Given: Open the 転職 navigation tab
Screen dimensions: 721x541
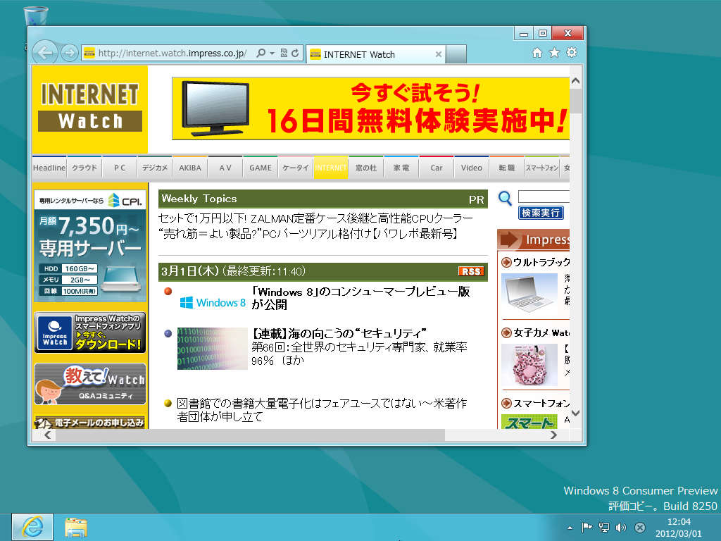Looking at the screenshot, I should [507, 168].
